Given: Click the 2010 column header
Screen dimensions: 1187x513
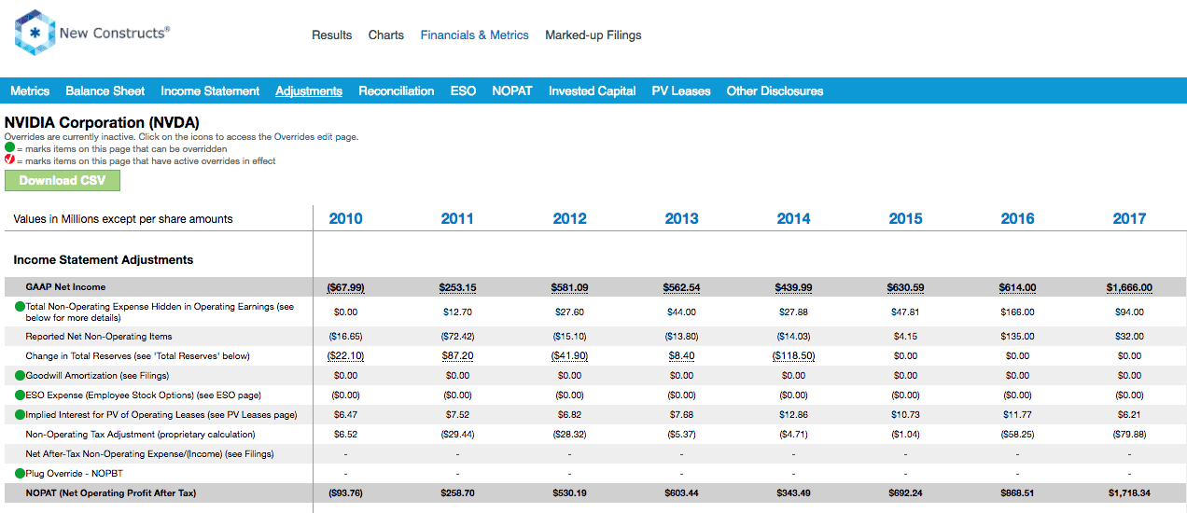Looking at the screenshot, I should (x=345, y=219).
